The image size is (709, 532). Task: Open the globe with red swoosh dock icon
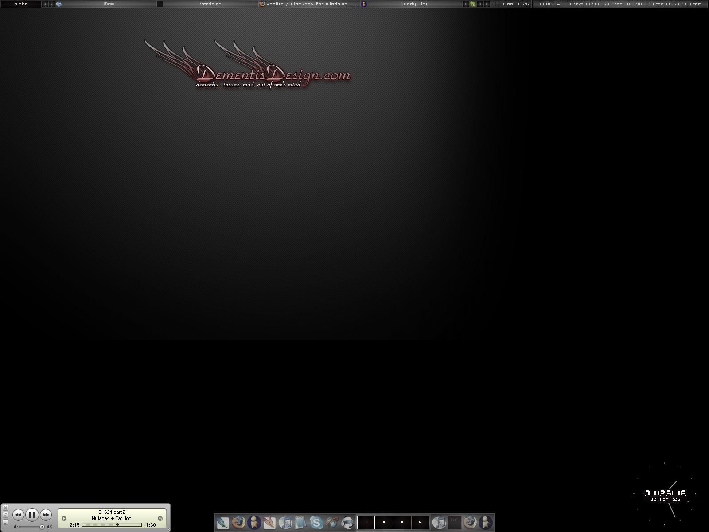[x=331, y=523]
